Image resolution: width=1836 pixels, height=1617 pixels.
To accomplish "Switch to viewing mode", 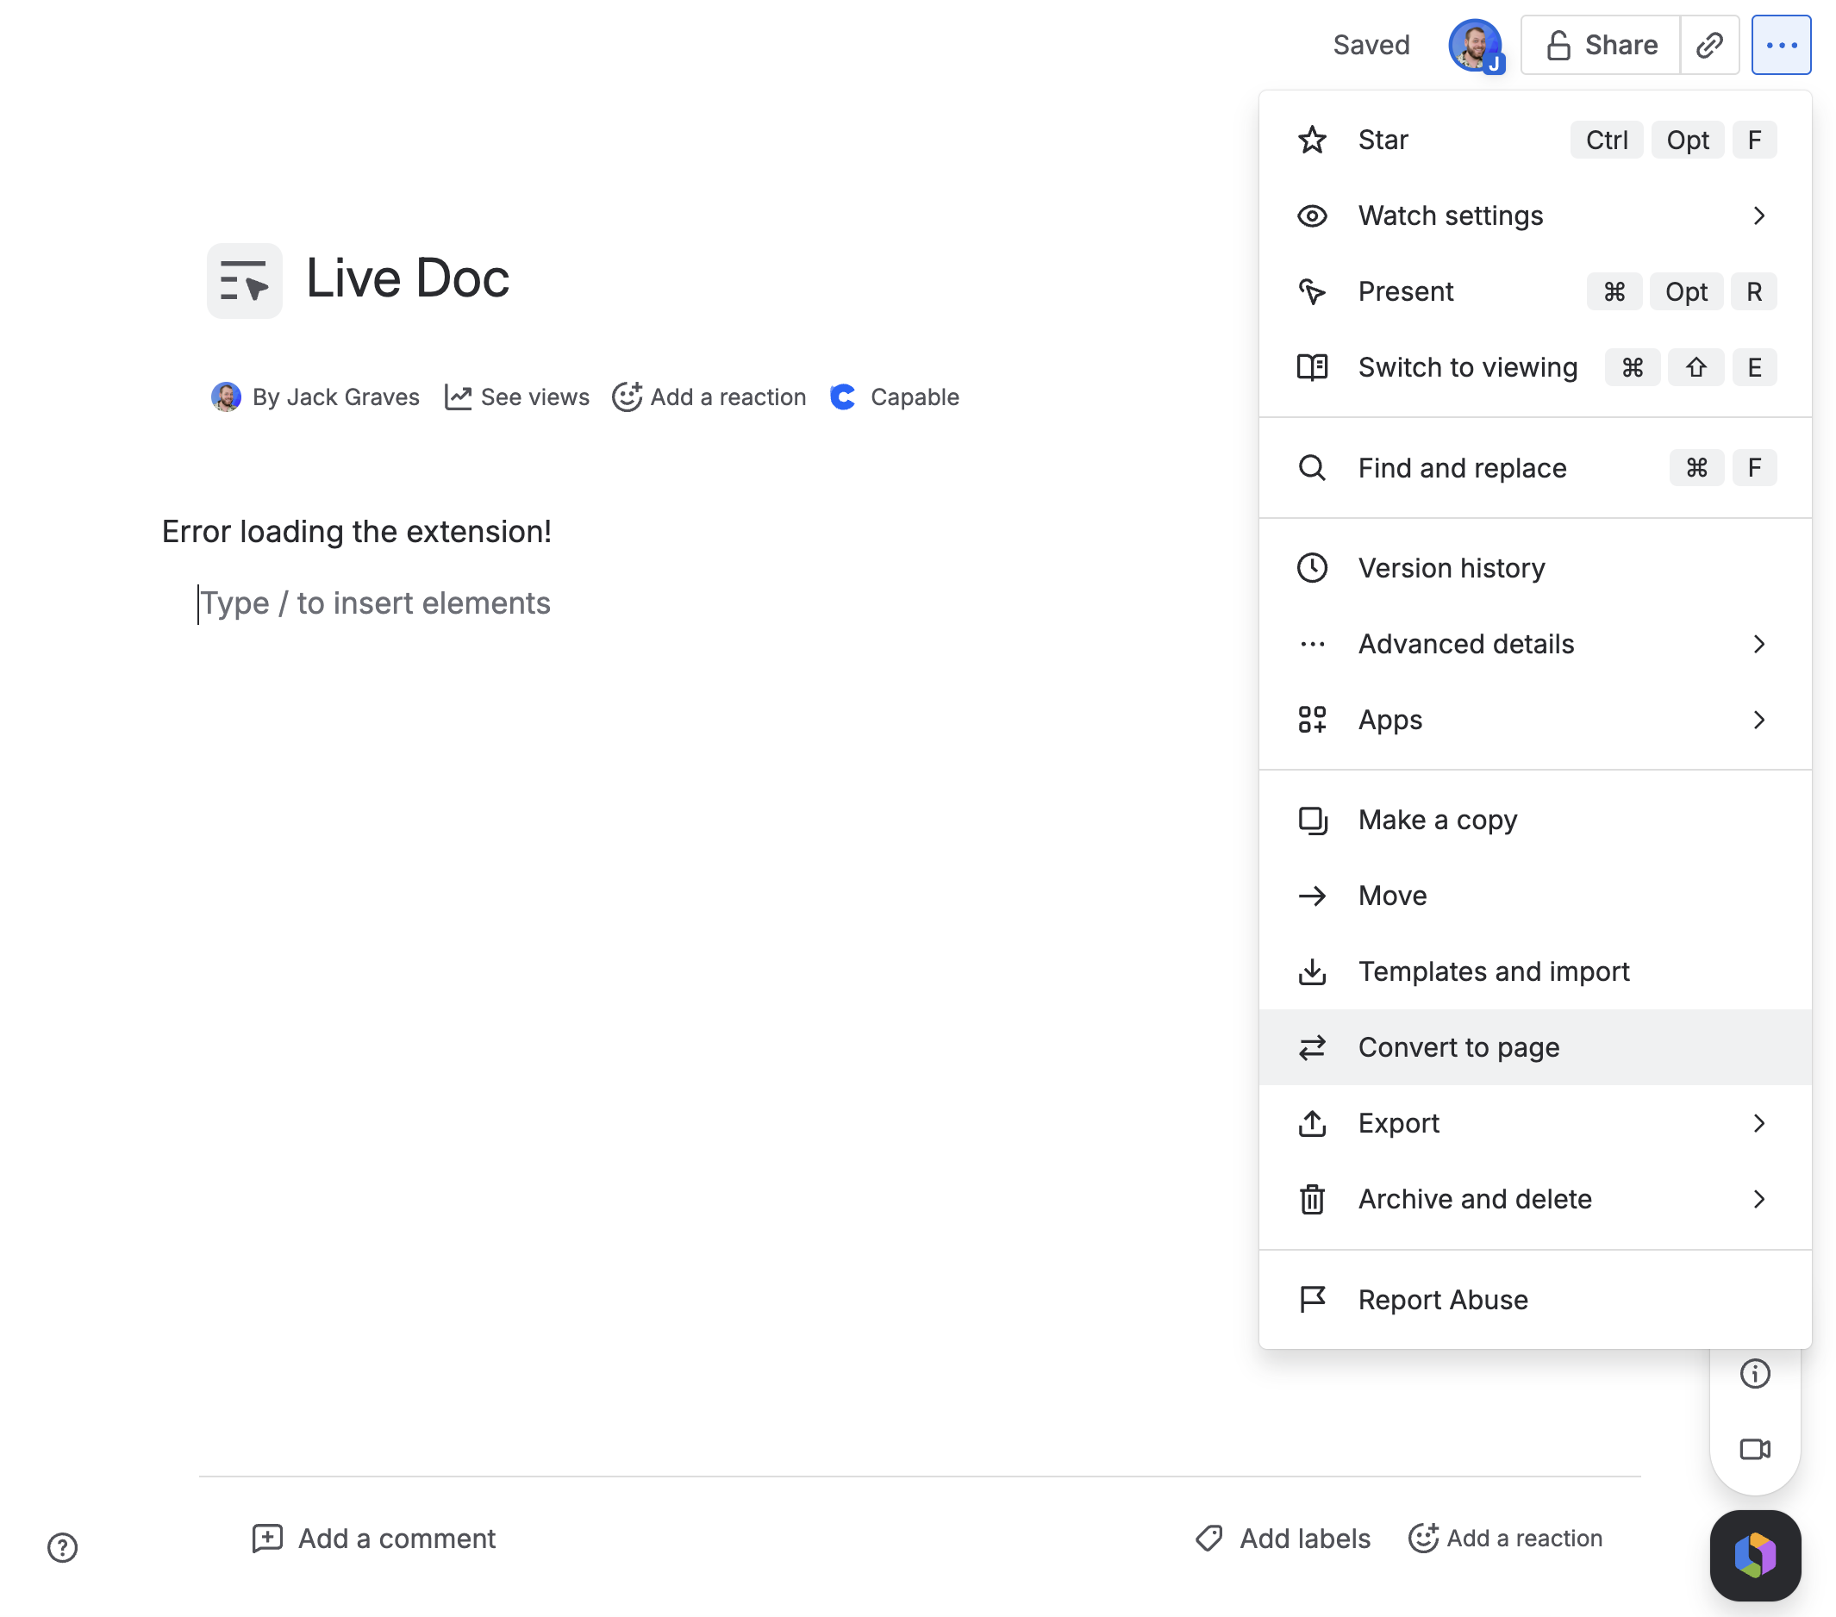I will [x=1534, y=367].
